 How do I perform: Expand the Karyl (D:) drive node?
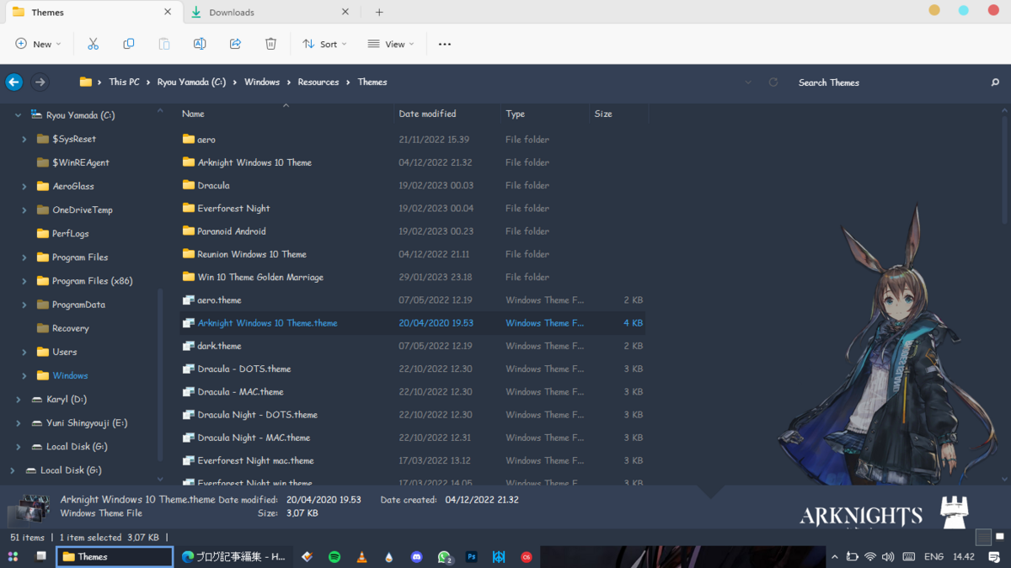(x=19, y=400)
